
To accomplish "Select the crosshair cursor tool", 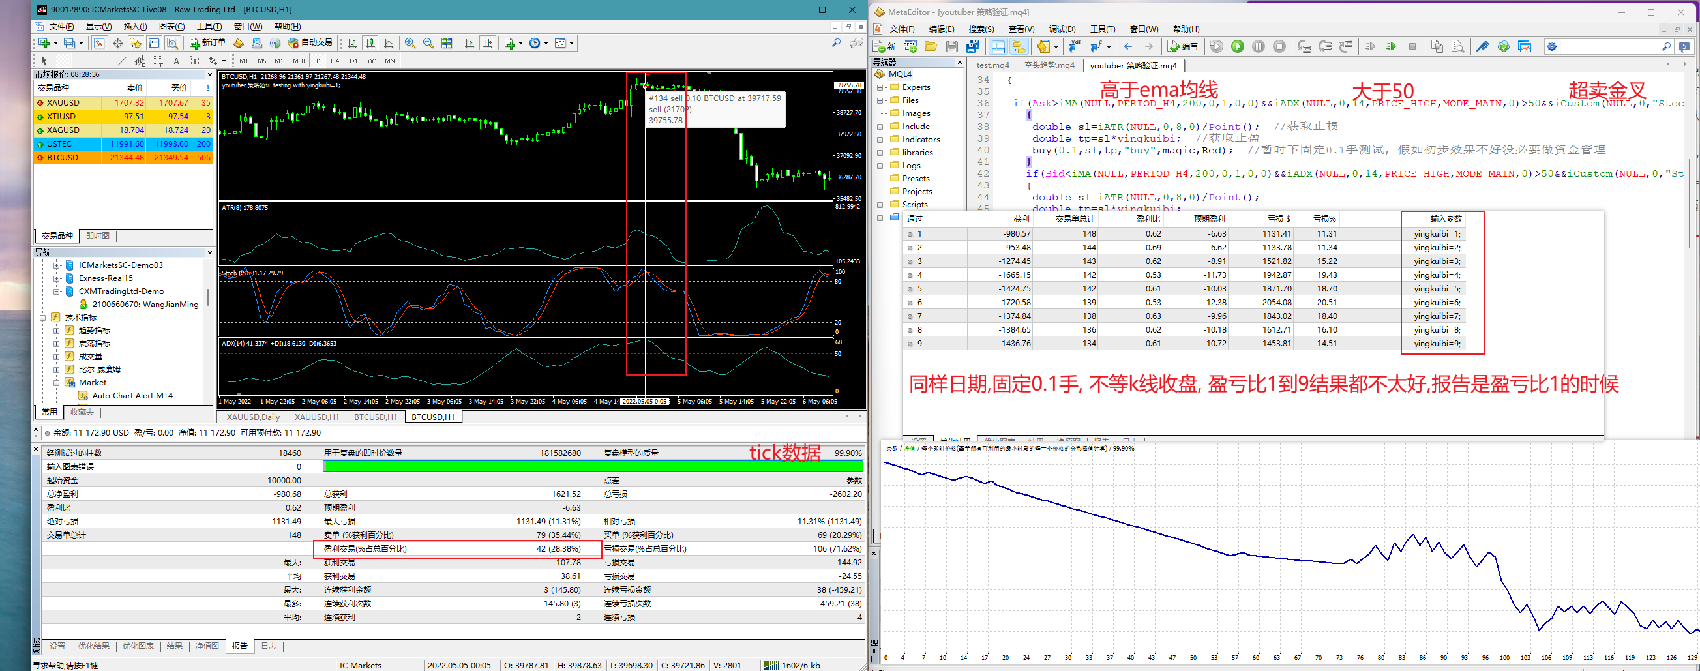I will coord(63,61).
